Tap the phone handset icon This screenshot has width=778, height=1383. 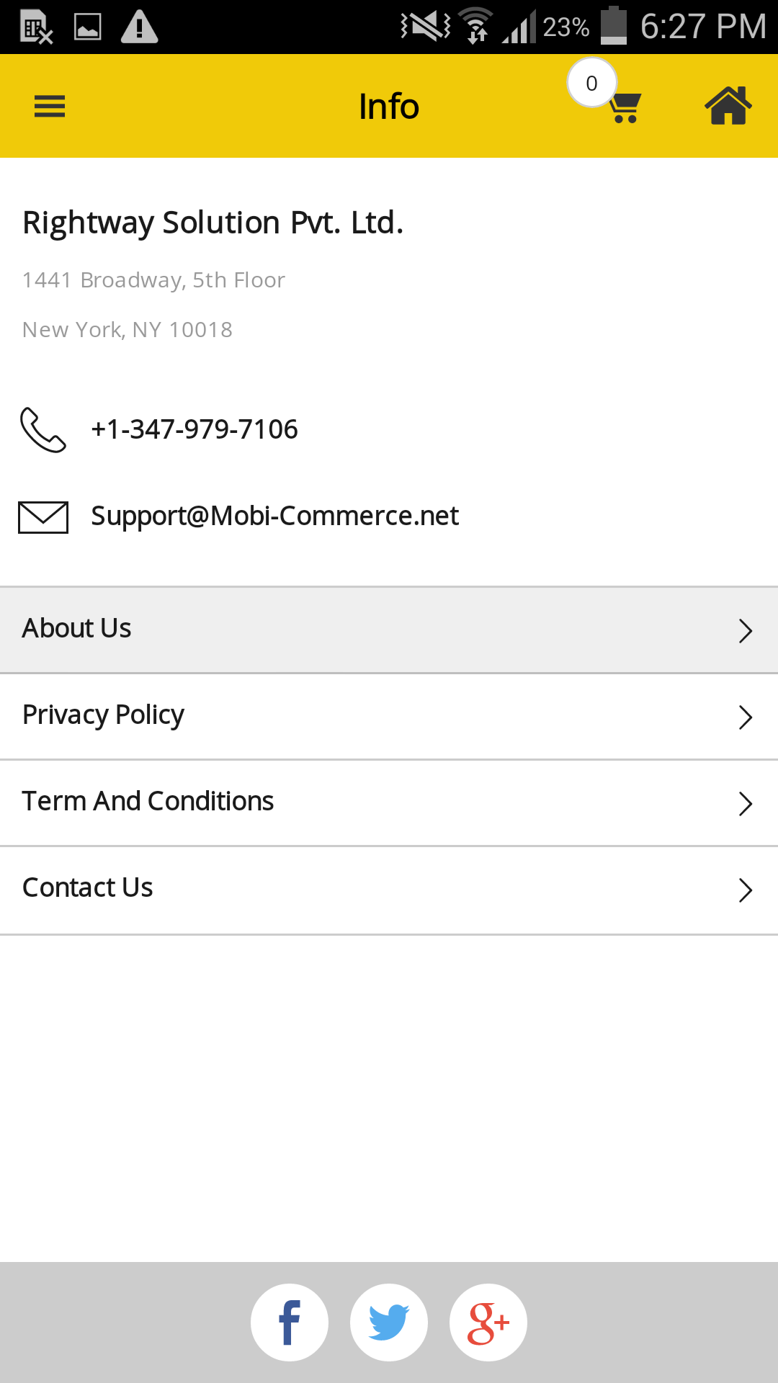(43, 430)
